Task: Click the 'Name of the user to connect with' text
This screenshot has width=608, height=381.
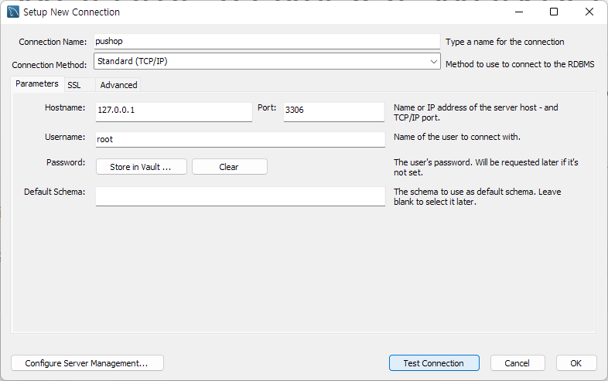Action: (457, 137)
